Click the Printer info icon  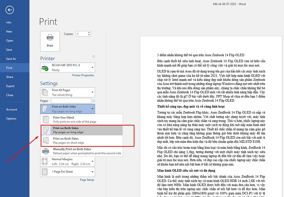(x=94, y=56)
